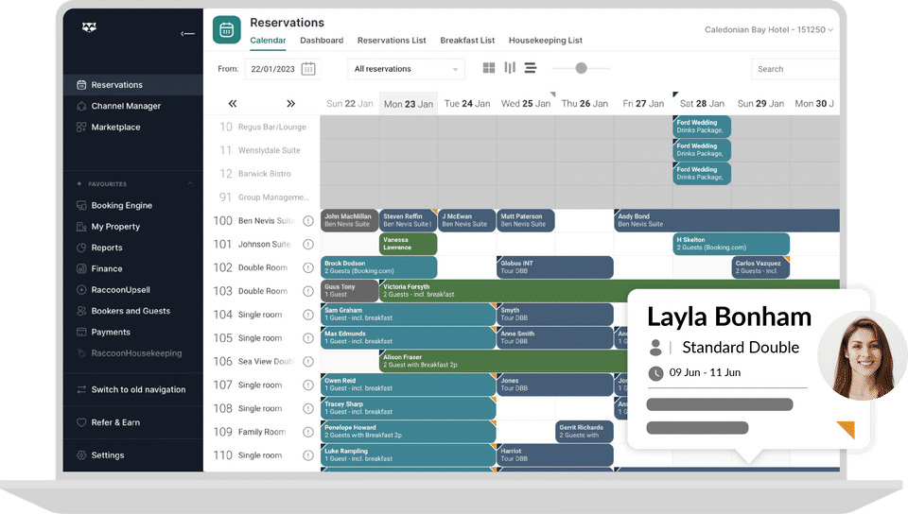Image resolution: width=908 pixels, height=514 pixels.
Task: Show info icon for room 106 Sea View Double
Action: pos(308,361)
